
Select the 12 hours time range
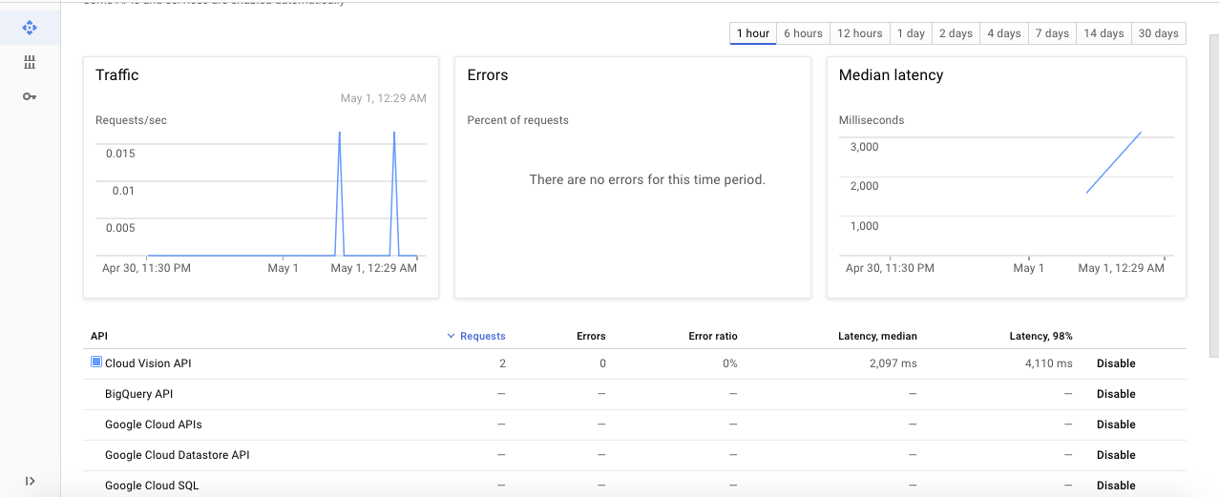coord(860,33)
